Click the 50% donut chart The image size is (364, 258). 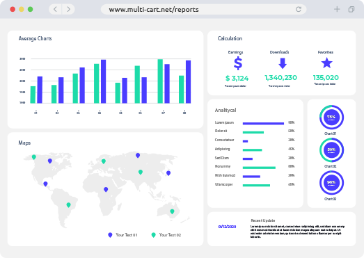click(x=331, y=150)
